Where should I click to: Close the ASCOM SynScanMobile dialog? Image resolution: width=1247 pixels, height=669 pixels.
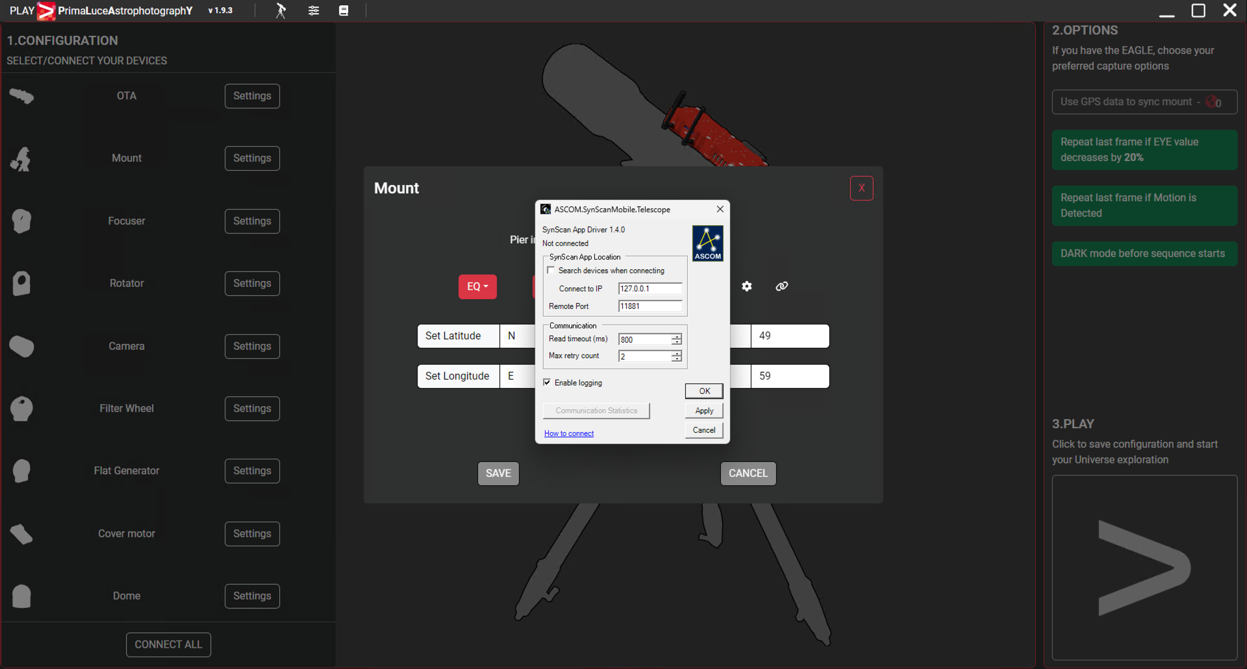click(720, 209)
